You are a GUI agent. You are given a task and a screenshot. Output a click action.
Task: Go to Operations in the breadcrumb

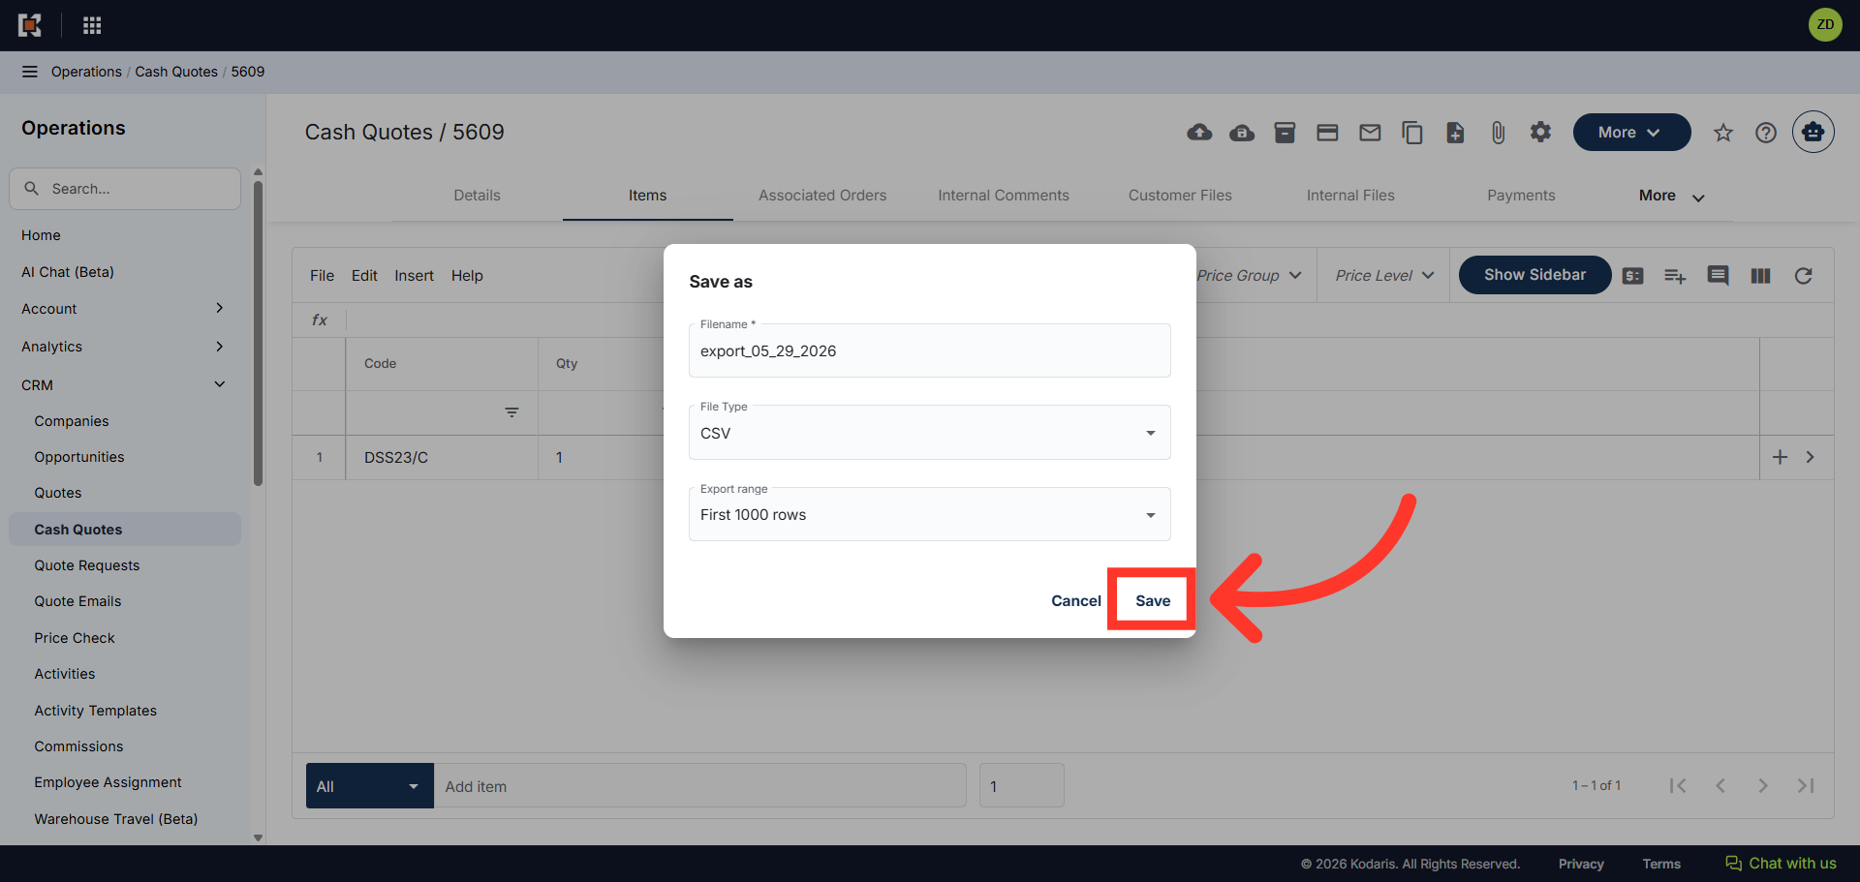point(86,72)
